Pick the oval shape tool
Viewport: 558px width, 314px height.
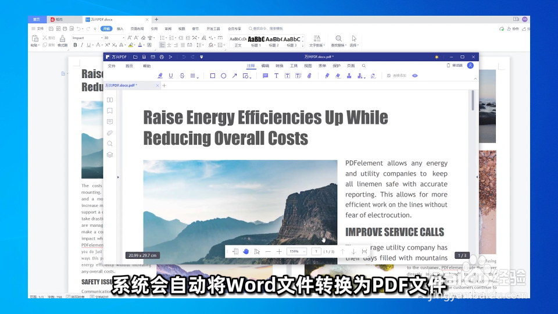point(223,76)
